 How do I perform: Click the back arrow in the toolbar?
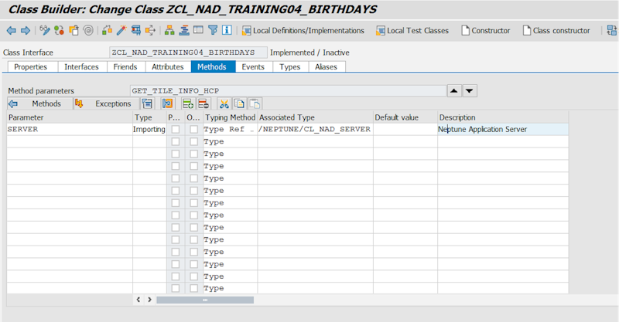coord(11,31)
